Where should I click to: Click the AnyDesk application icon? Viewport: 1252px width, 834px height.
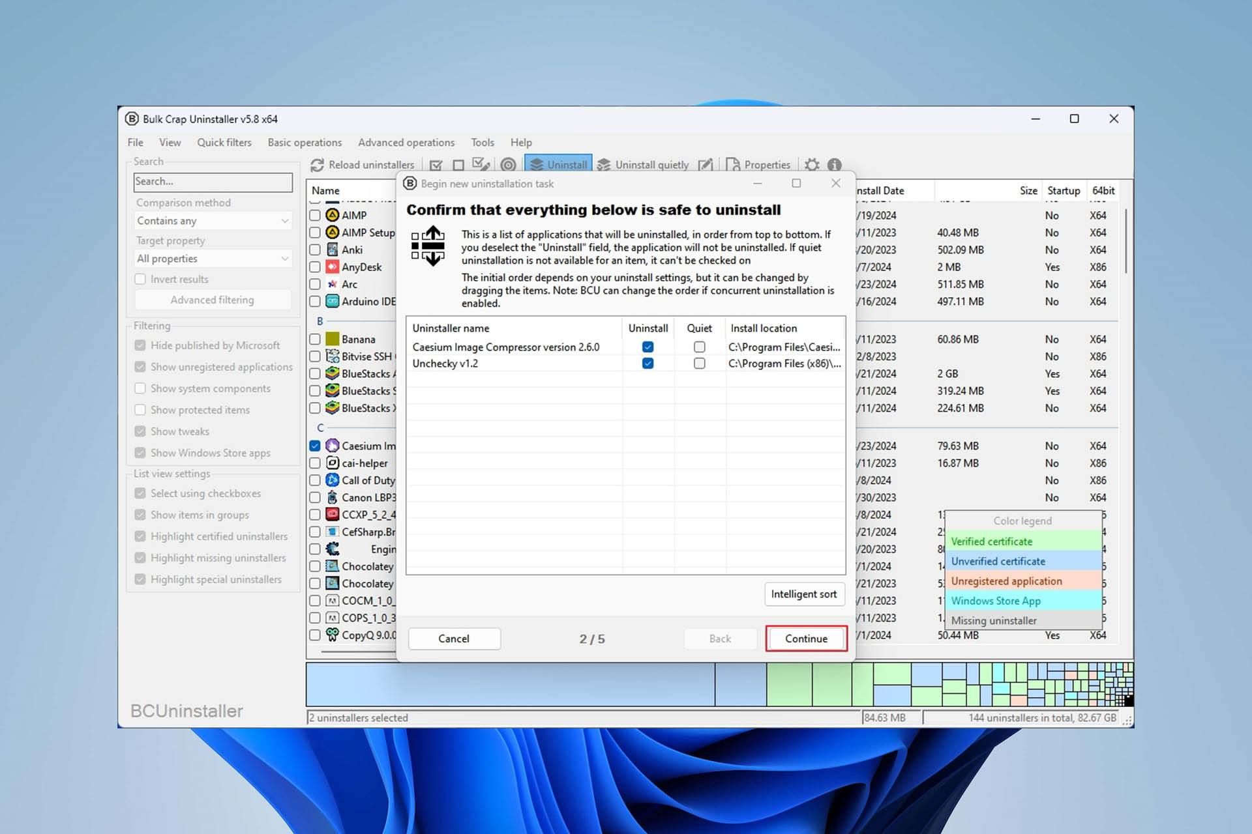tap(333, 266)
